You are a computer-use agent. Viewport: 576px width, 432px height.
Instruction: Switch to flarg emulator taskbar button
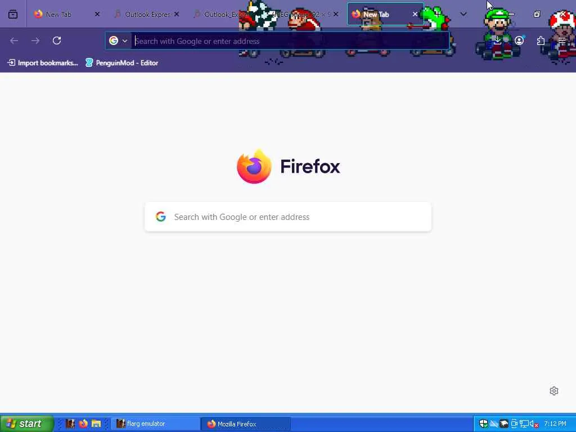click(x=156, y=424)
